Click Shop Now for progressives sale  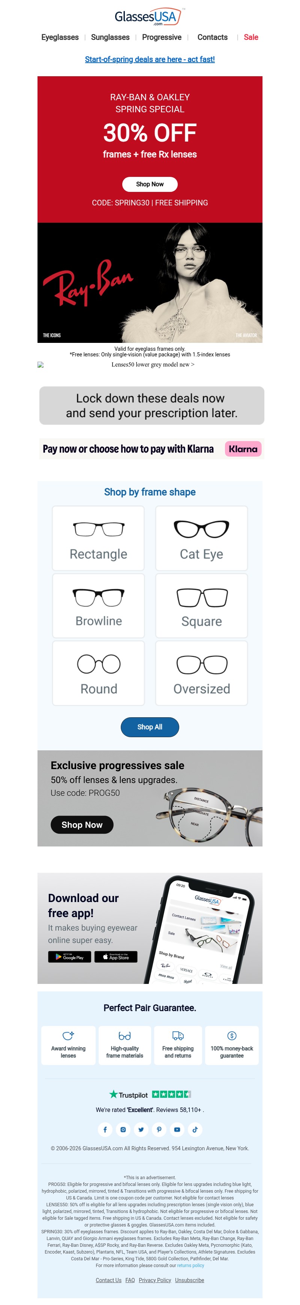tap(82, 825)
